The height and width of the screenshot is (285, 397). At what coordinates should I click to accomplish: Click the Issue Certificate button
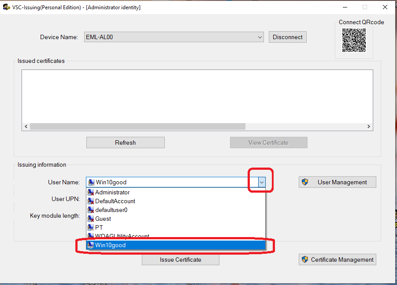click(180, 259)
